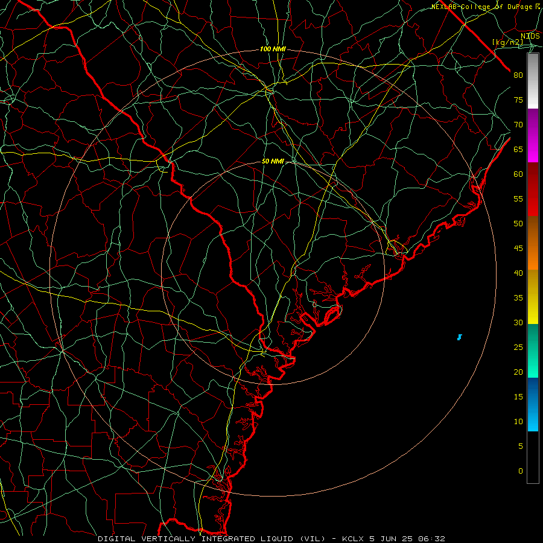The width and height of the screenshot is (543, 543).
Task: Click the '55' scale value
Action: pyautogui.click(x=518, y=198)
